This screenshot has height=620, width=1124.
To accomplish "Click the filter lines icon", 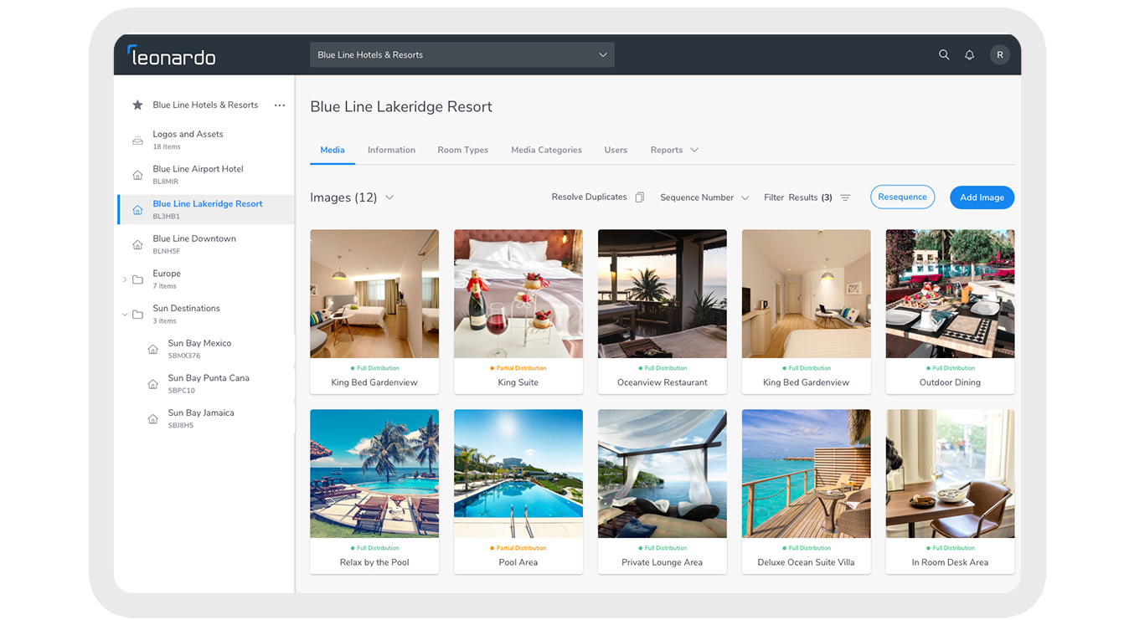I will pos(845,197).
